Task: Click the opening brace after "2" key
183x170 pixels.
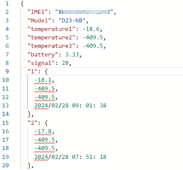Action: [x=46, y=123]
